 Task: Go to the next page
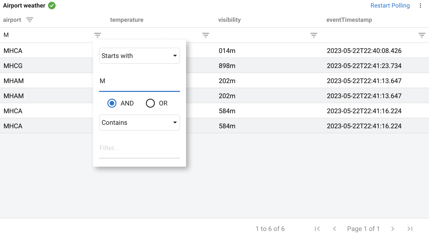pyautogui.click(x=393, y=229)
